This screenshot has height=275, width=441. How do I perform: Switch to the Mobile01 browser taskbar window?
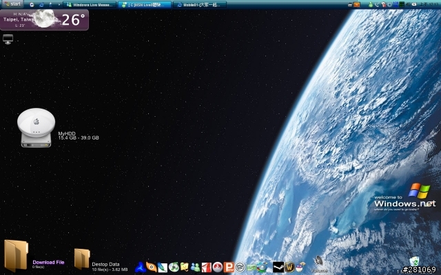coord(200,5)
